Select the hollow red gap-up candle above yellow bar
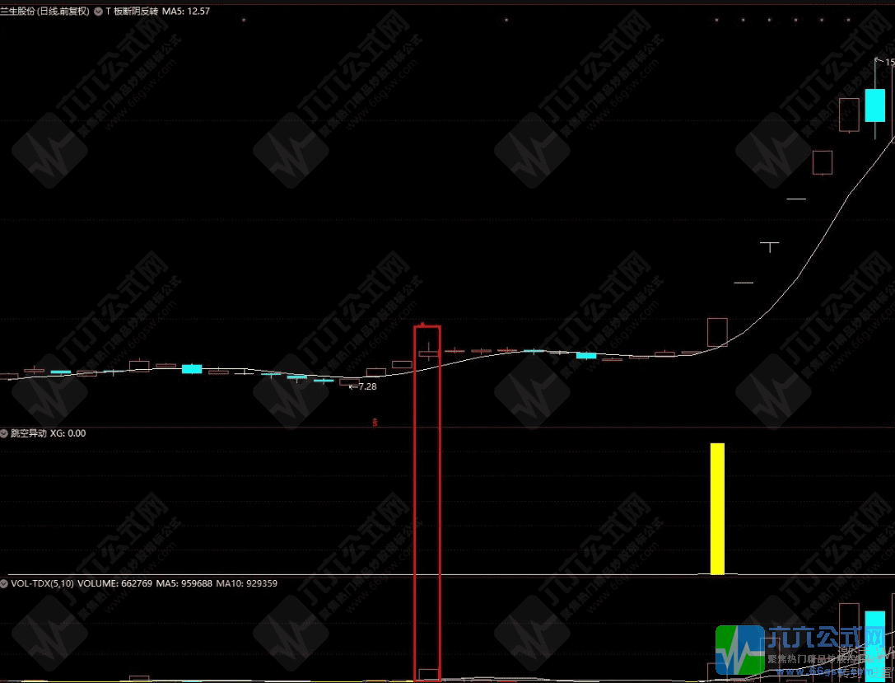Viewport: 895px width, 683px height. pyautogui.click(x=717, y=332)
